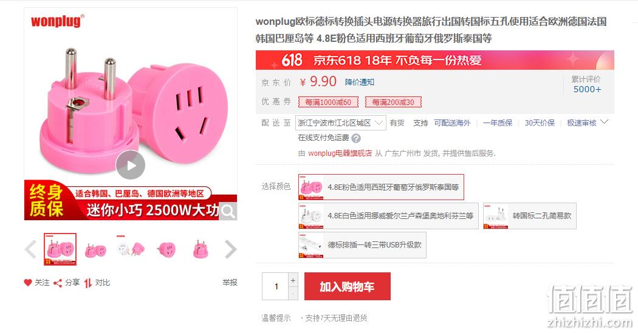Open the 降价通知 price drop alert link
This screenshot has width=638, height=333.
[x=359, y=82]
